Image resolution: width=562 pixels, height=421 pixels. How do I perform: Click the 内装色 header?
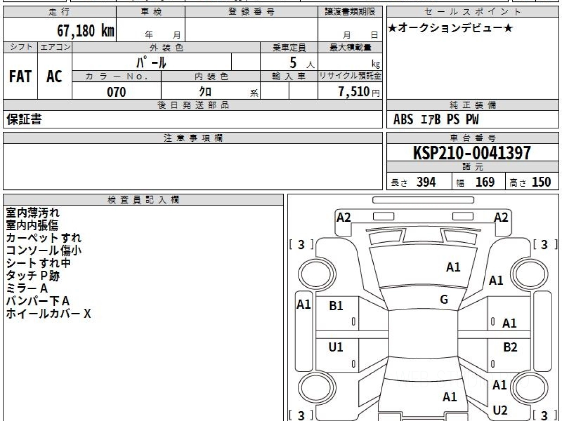click(x=211, y=76)
